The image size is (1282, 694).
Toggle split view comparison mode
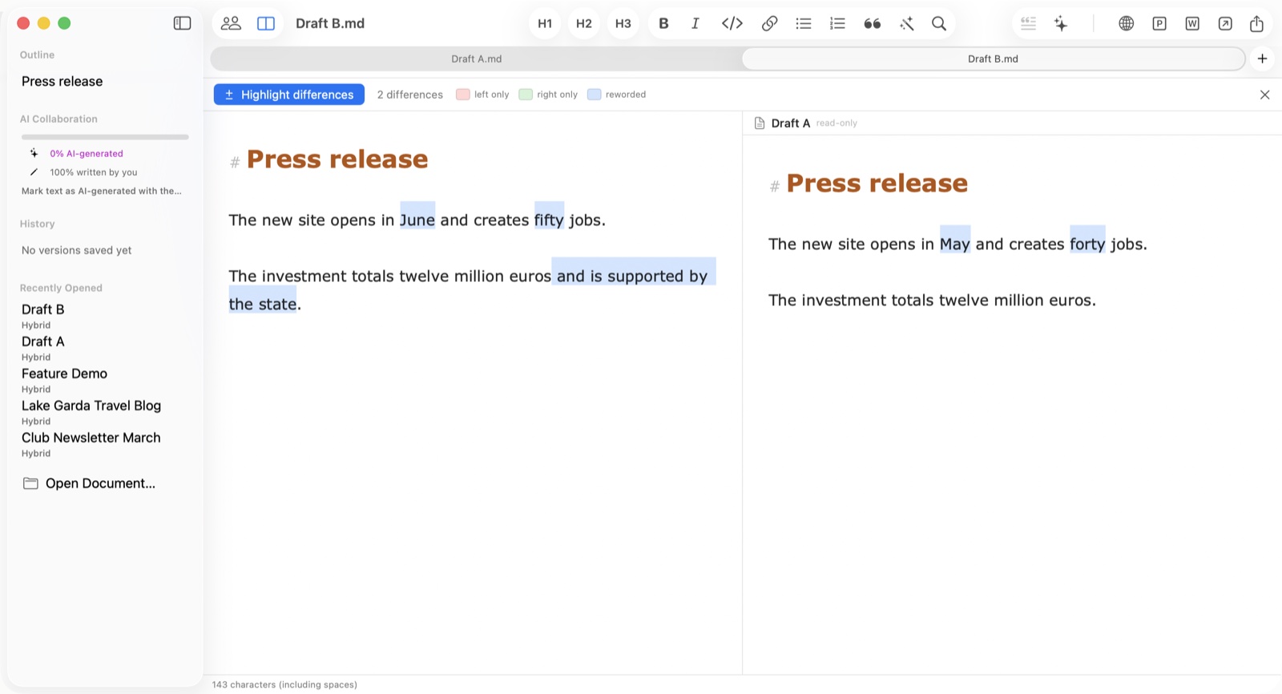[266, 23]
